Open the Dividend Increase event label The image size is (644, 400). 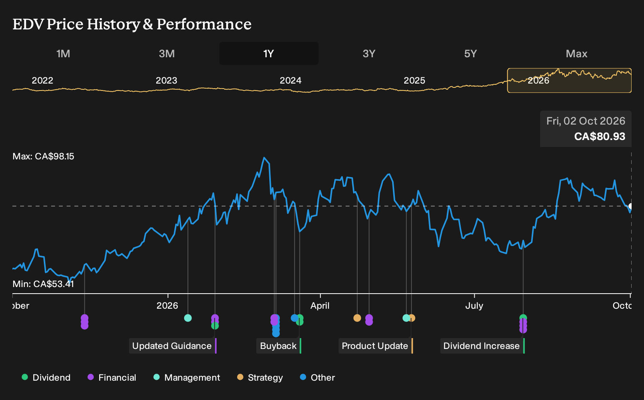[x=482, y=346]
